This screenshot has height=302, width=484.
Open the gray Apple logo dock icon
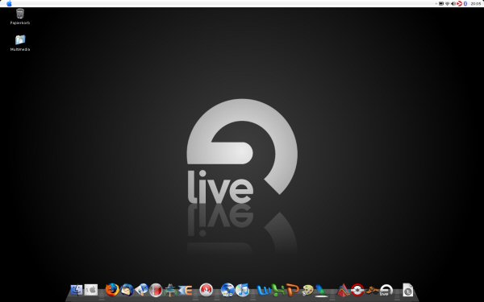(91, 290)
